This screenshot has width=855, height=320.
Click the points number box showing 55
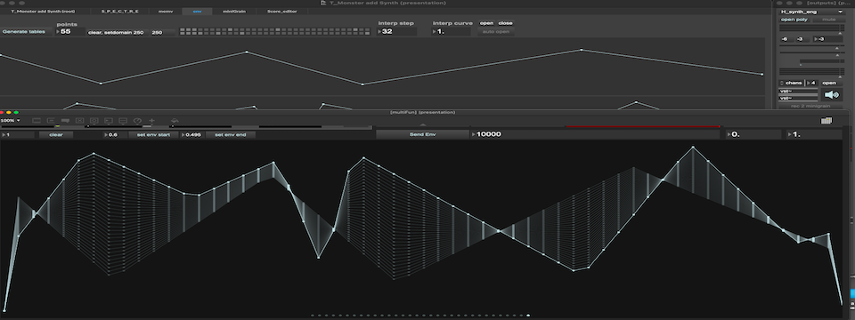pyautogui.click(x=70, y=32)
